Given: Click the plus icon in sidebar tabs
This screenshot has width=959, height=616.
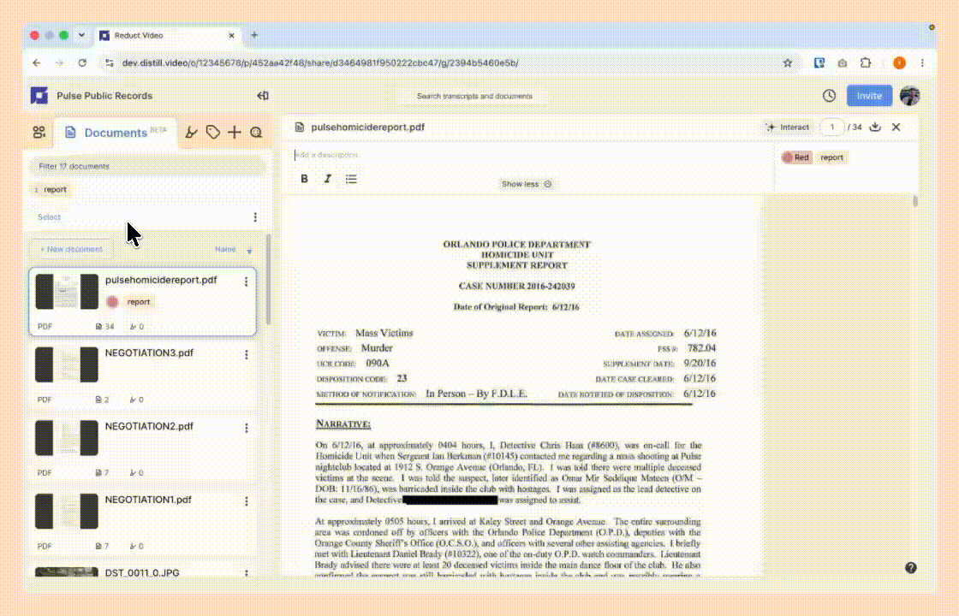Looking at the screenshot, I should 235,132.
